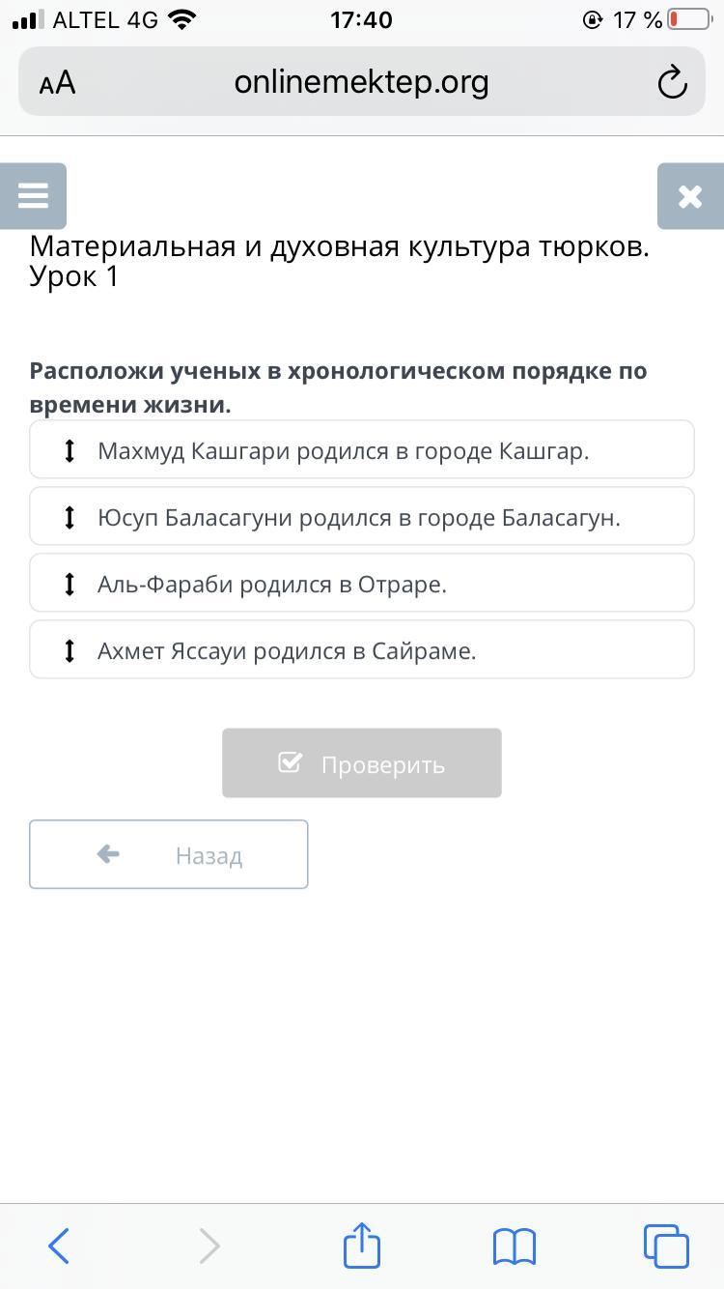Tap the onlinemektep.org address bar
Image resolution: width=724 pixels, height=1289 pixels.
click(x=361, y=83)
